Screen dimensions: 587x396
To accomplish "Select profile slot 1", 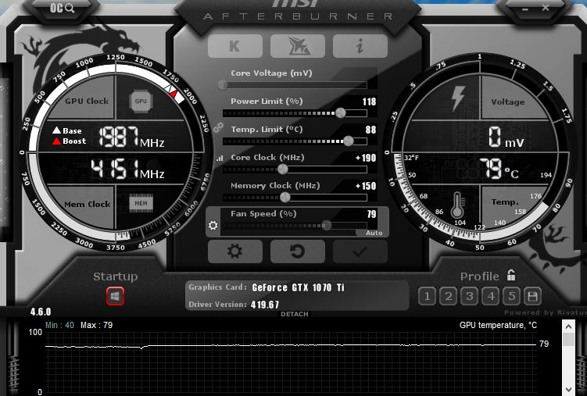I will pyautogui.click(x=427, y=297).
